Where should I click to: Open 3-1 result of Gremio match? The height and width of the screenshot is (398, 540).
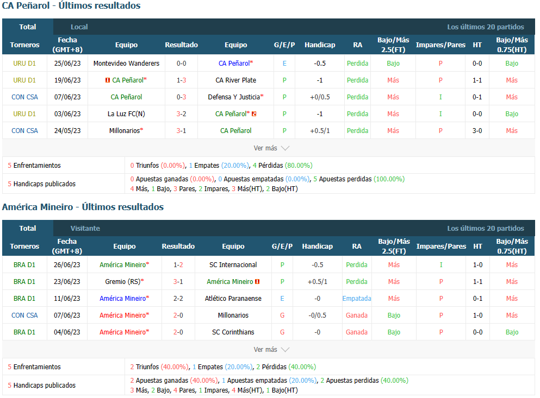[x=178, y=282]
